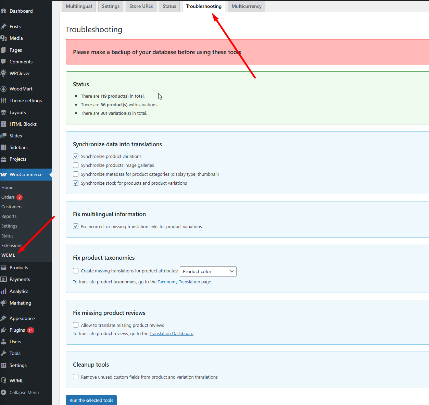Open the Status tab at top
The width and height of the screenshot is (429, 405).
point(169,6)
